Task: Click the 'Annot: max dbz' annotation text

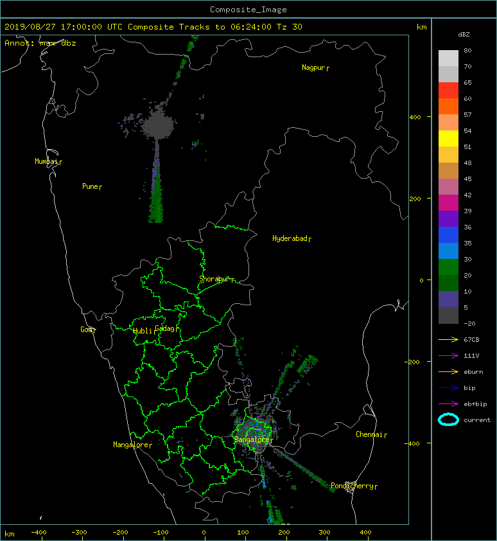Action: coord(40,43)
